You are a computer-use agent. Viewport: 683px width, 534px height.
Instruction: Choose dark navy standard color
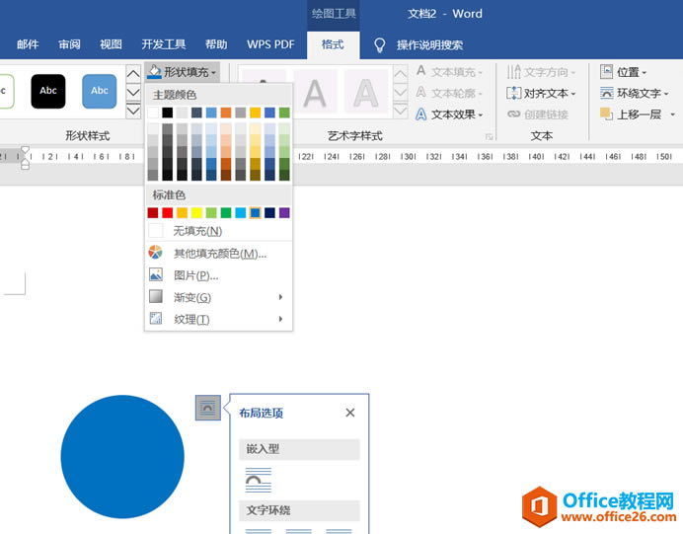[x=269, y=212]
